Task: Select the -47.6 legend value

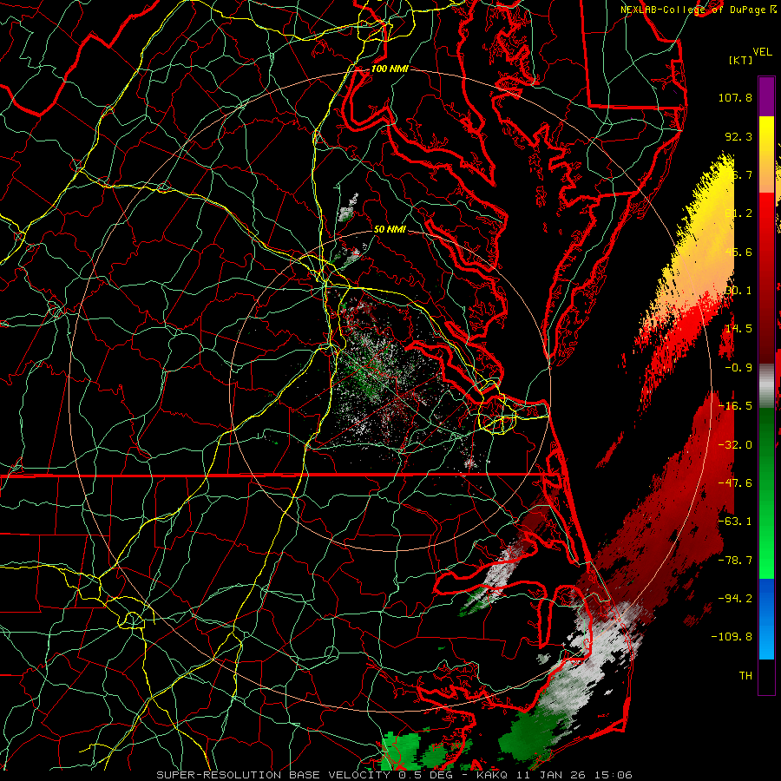Action: click(735, 483)
